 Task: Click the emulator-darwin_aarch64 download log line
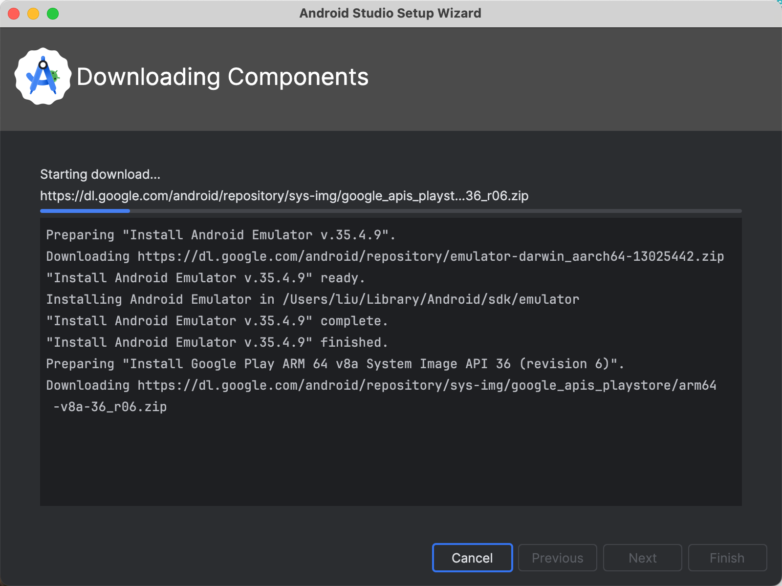tap(385, 256)
